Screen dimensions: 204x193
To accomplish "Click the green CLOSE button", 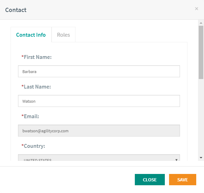I will click(x=150, y=180).
